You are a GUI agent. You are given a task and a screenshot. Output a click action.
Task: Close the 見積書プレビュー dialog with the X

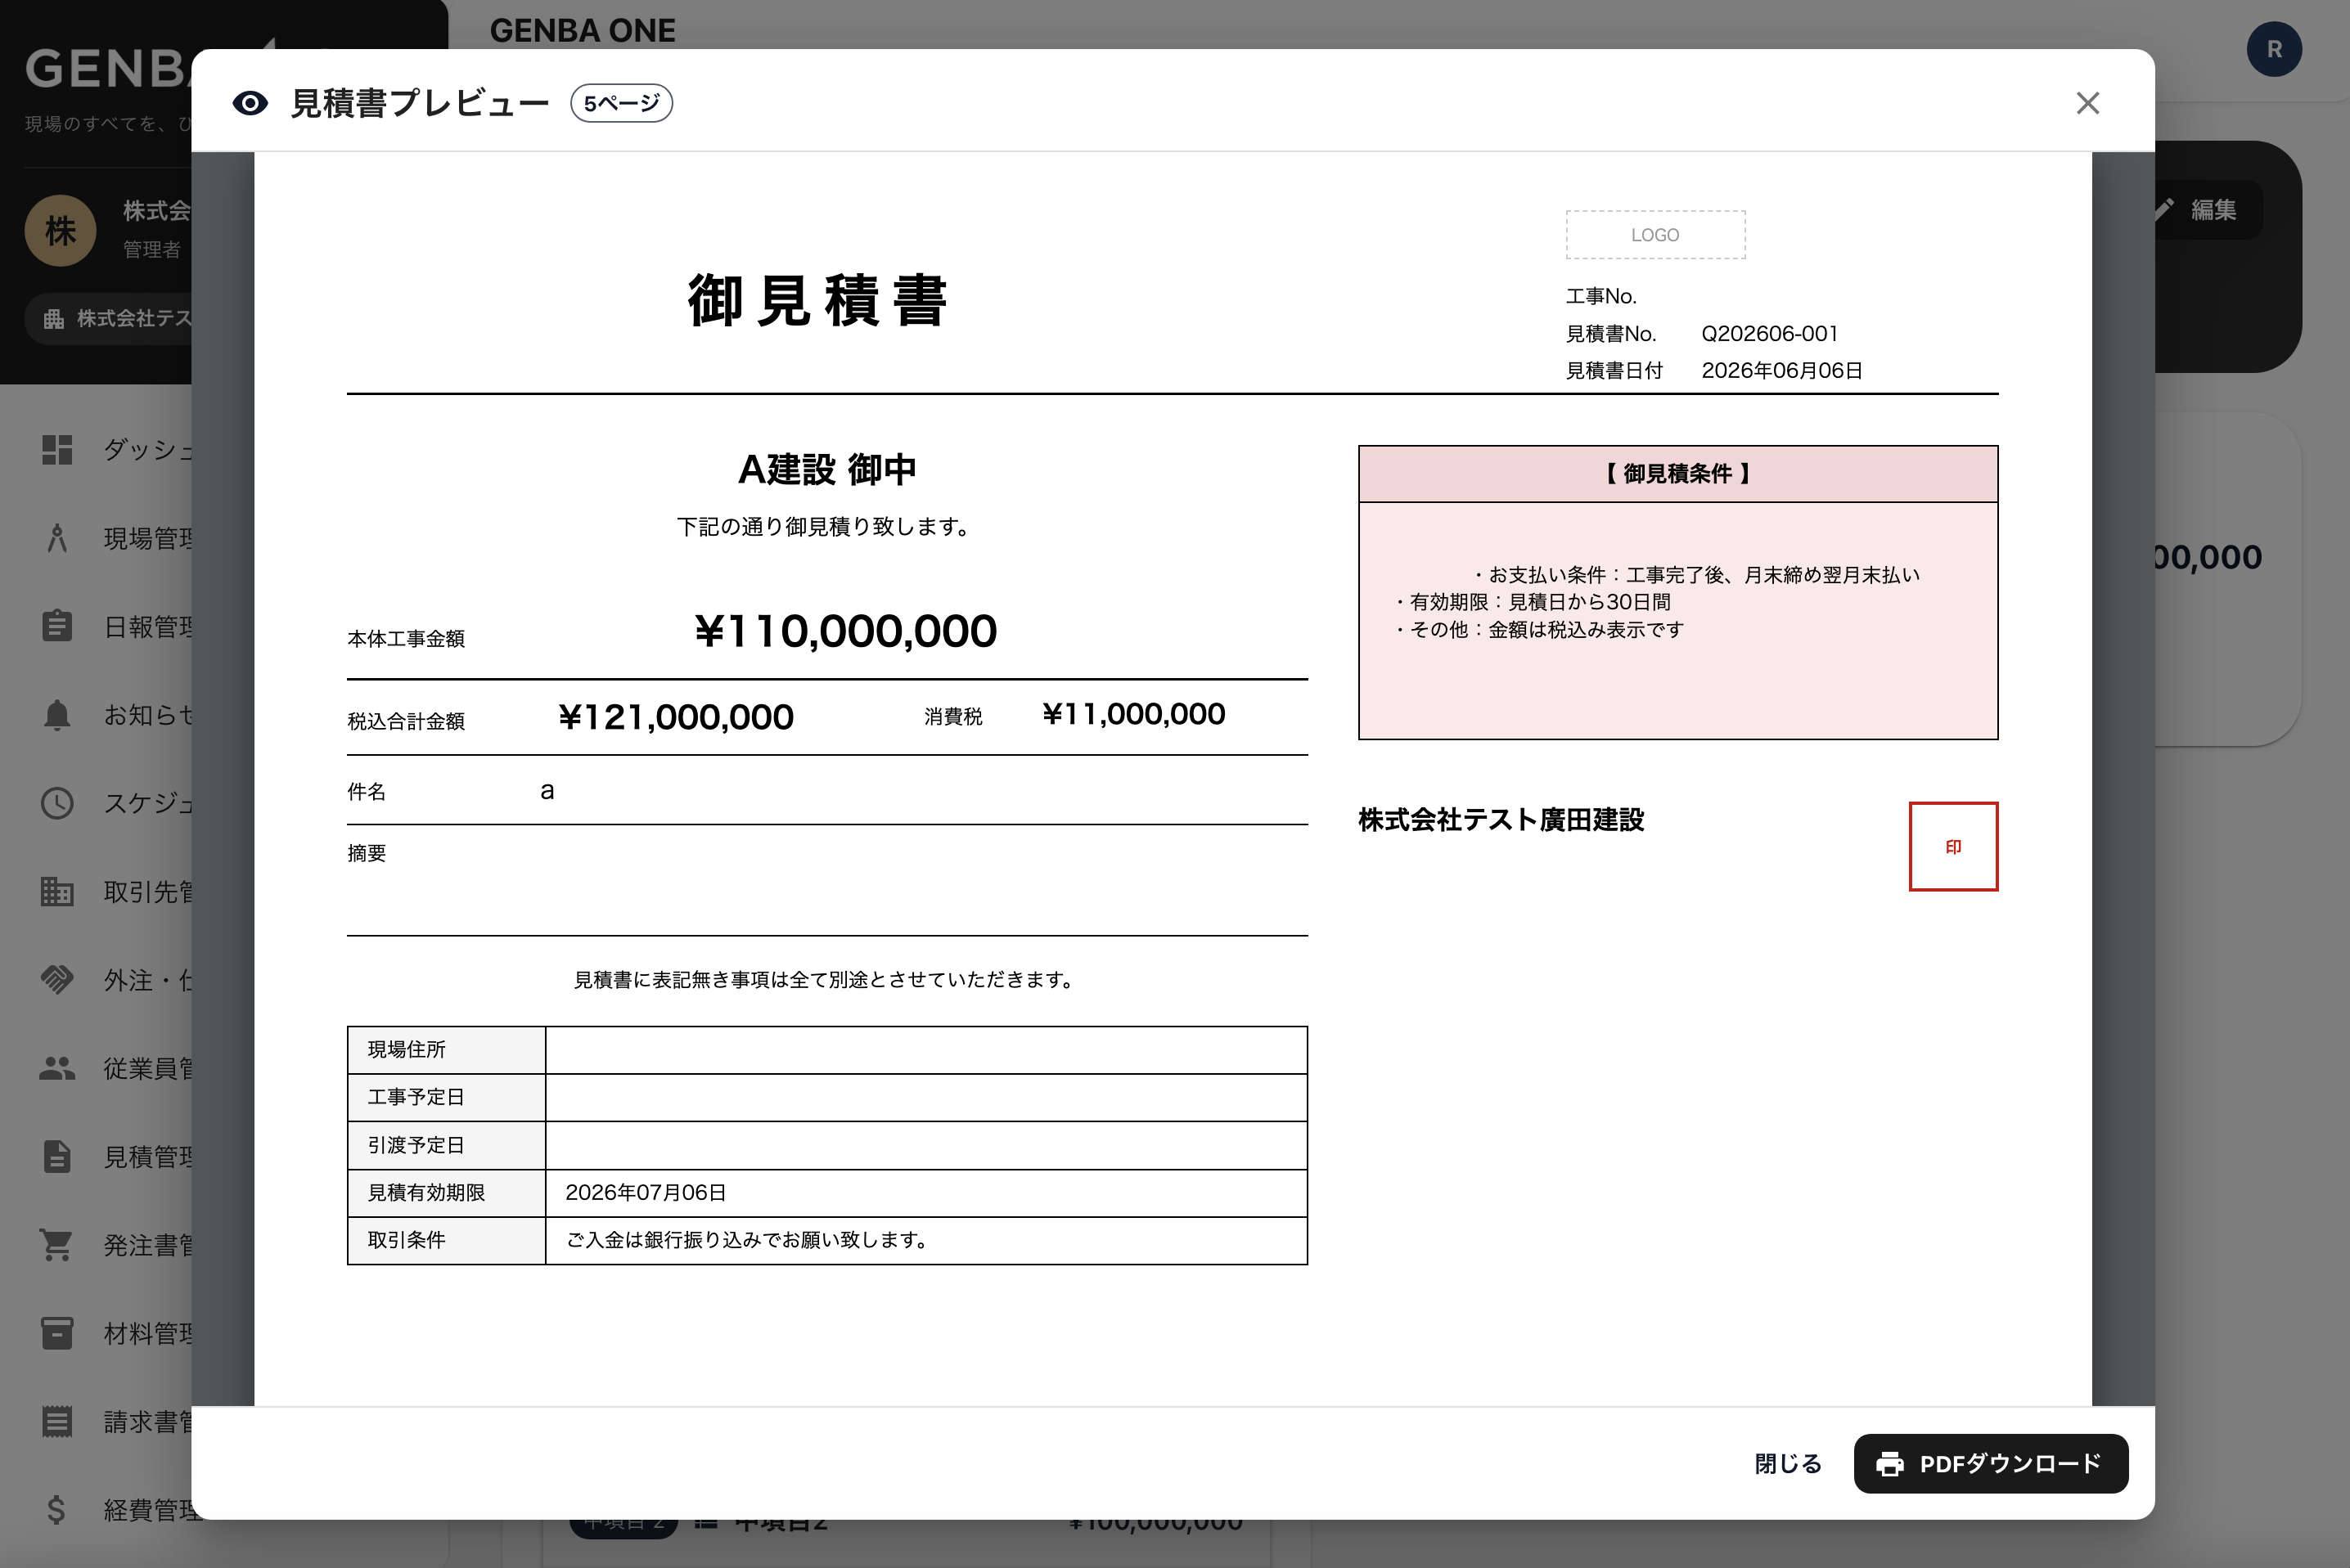point(2087,103)
